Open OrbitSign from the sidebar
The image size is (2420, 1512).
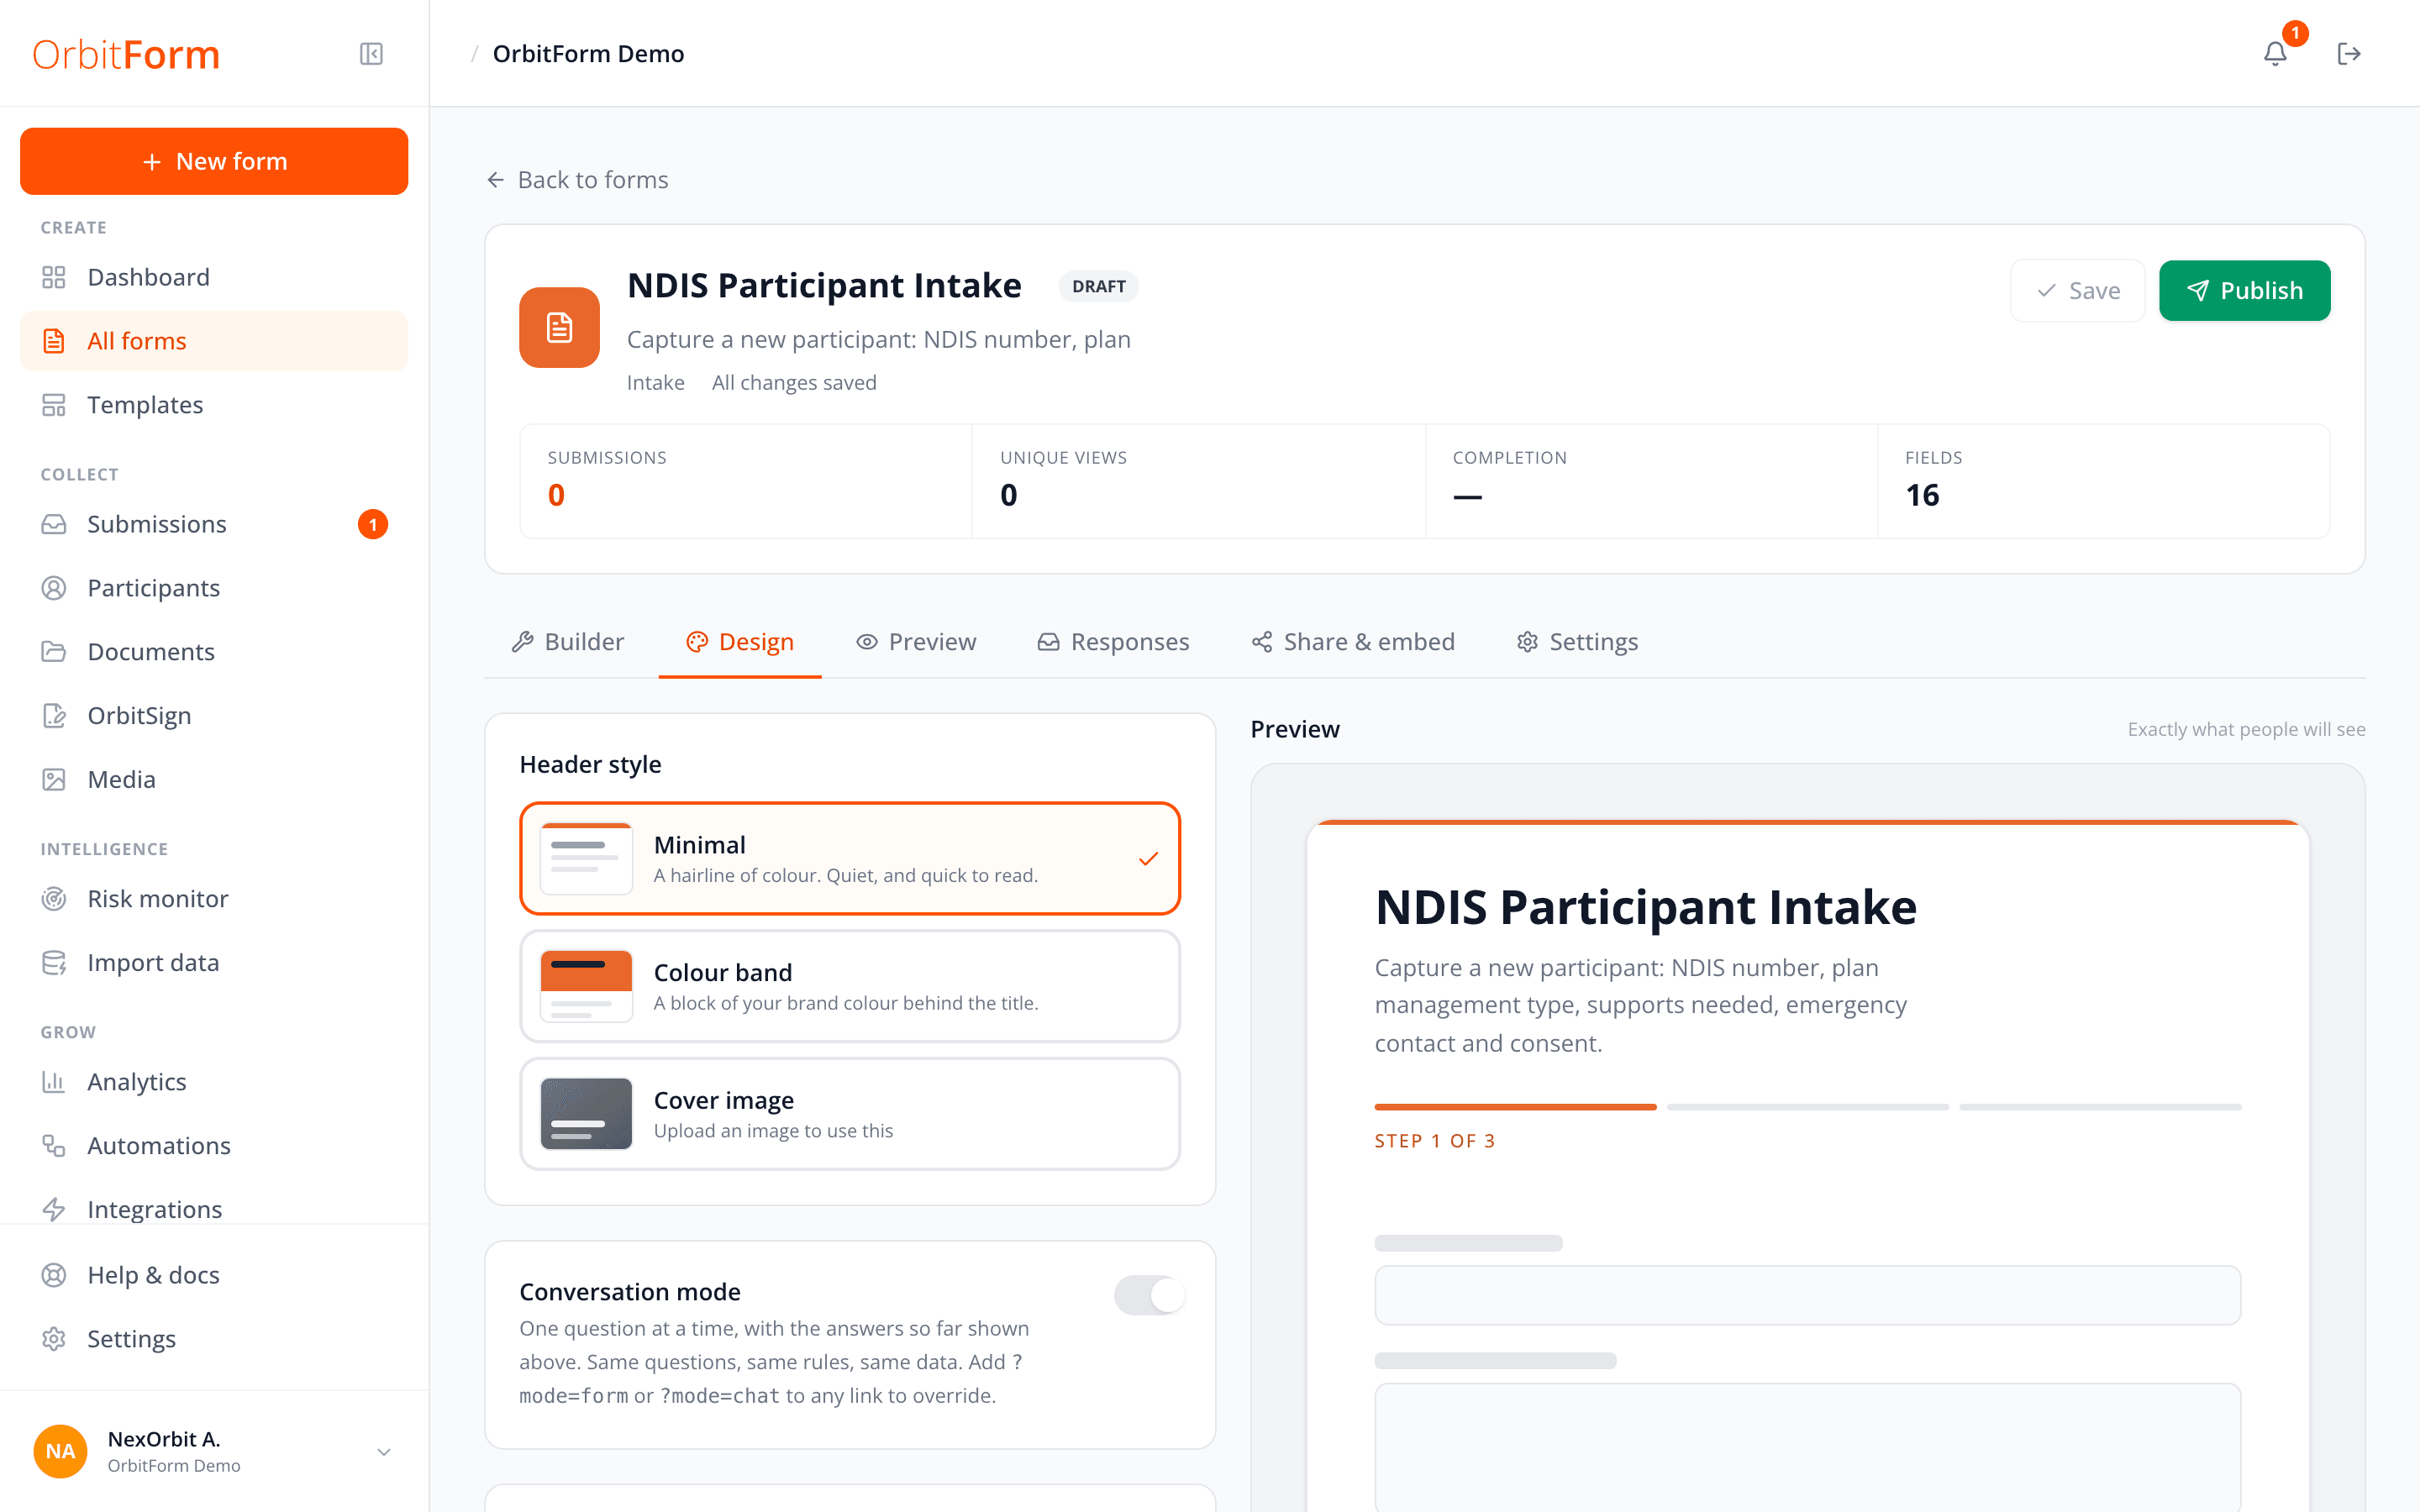[x=214, y=716]
